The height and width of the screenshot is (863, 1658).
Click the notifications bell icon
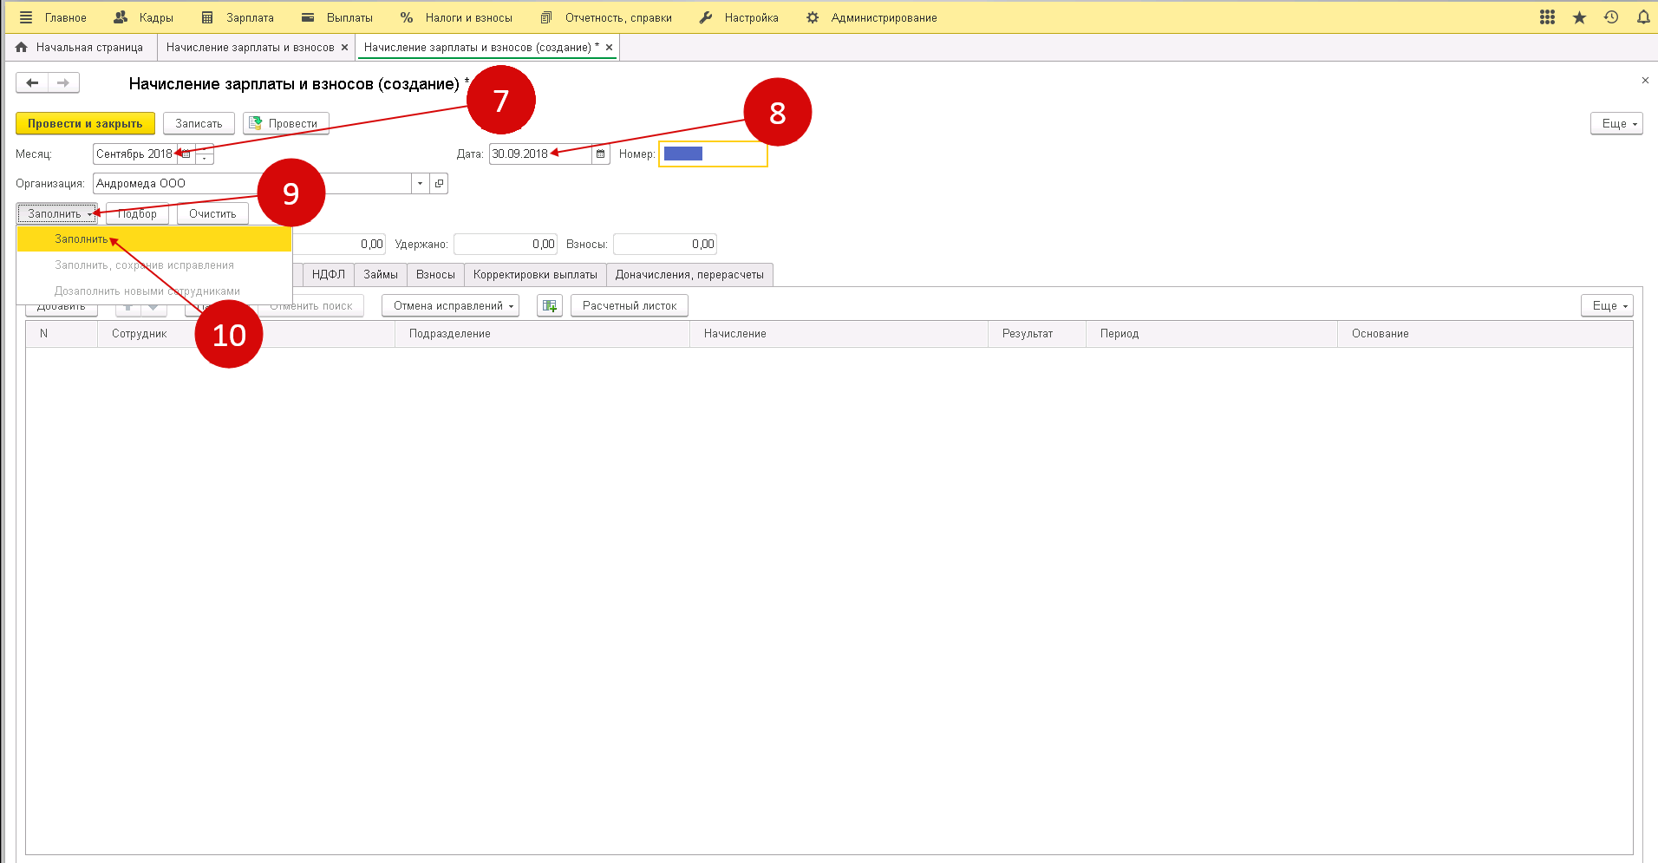pyautogui.click(x=1642, y=17)
